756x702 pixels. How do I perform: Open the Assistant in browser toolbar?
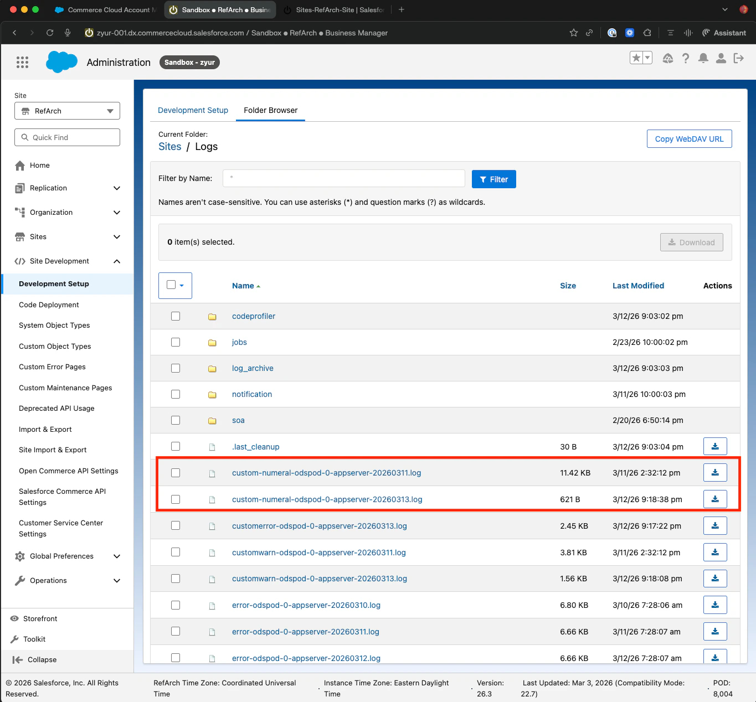pyautogui.click(x=724, y=33)
